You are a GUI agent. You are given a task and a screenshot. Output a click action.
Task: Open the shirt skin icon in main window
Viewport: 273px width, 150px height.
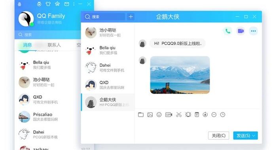48,4
